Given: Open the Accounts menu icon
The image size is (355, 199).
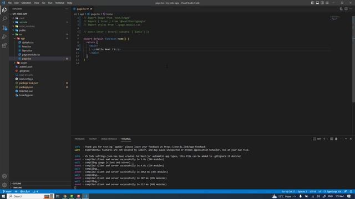Looking at the screenshot, I should (x=4, y=176).
